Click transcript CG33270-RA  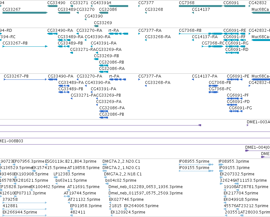89,31
